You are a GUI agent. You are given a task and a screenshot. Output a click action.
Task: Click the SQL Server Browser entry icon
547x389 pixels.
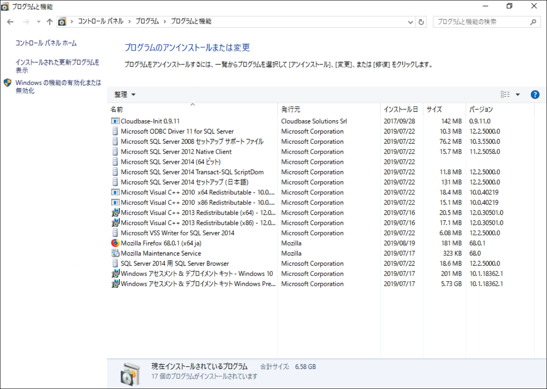point(115,264)
